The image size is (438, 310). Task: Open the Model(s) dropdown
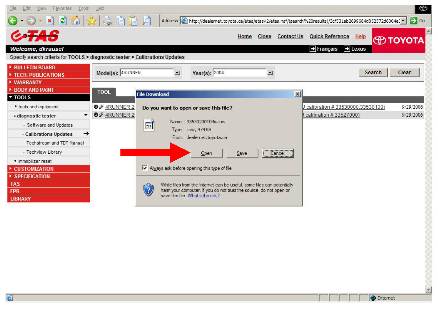pyautogui.click(x=177, y=73)
